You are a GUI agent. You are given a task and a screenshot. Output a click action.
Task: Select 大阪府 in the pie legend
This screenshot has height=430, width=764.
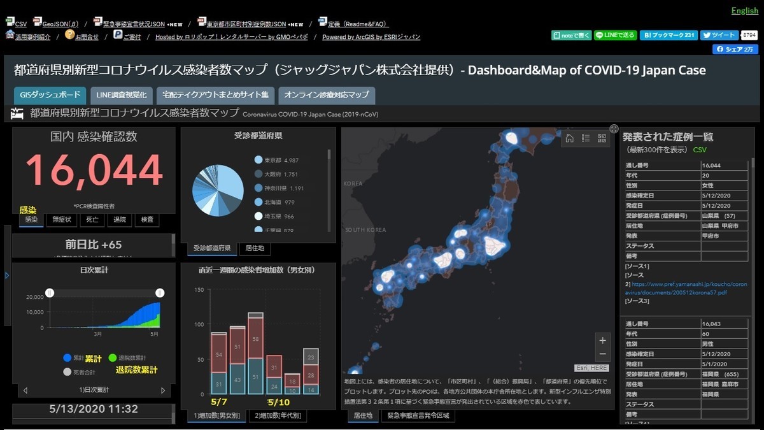[276, 175]
